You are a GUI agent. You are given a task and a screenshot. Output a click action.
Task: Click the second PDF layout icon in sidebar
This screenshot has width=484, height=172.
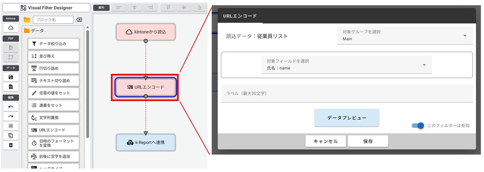coord(10,57)
